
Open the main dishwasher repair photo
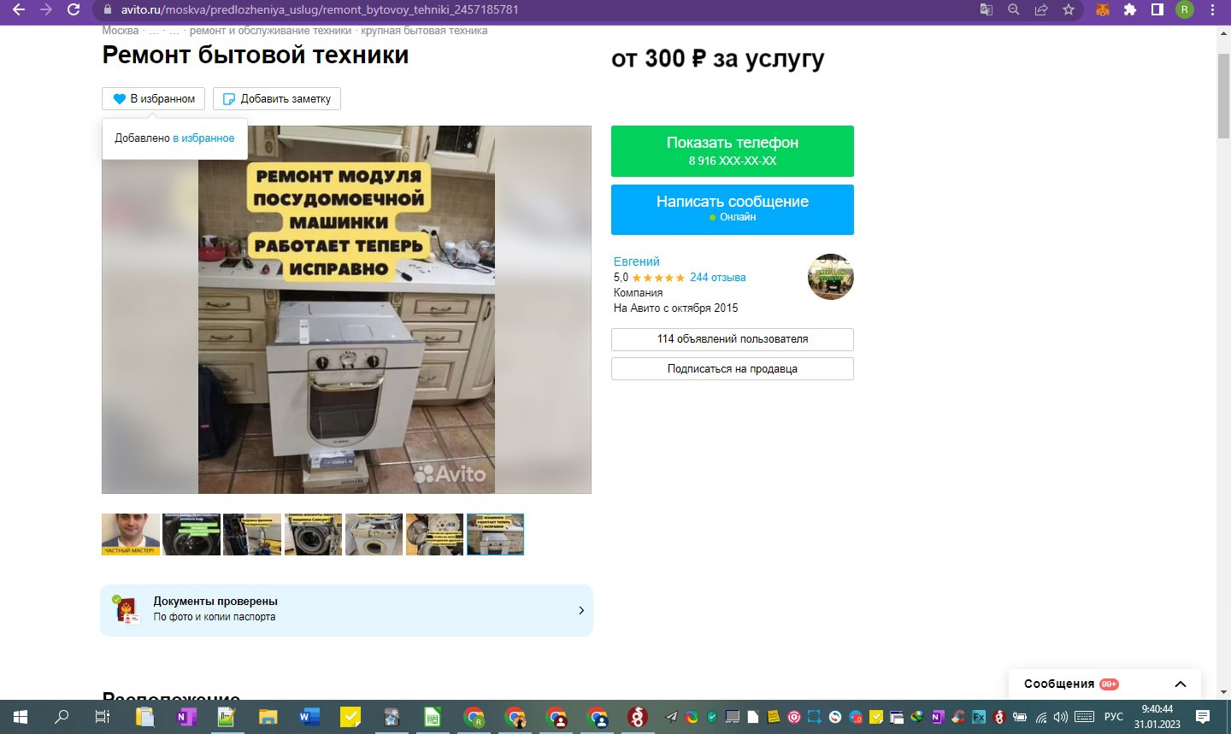coord(346,309)
